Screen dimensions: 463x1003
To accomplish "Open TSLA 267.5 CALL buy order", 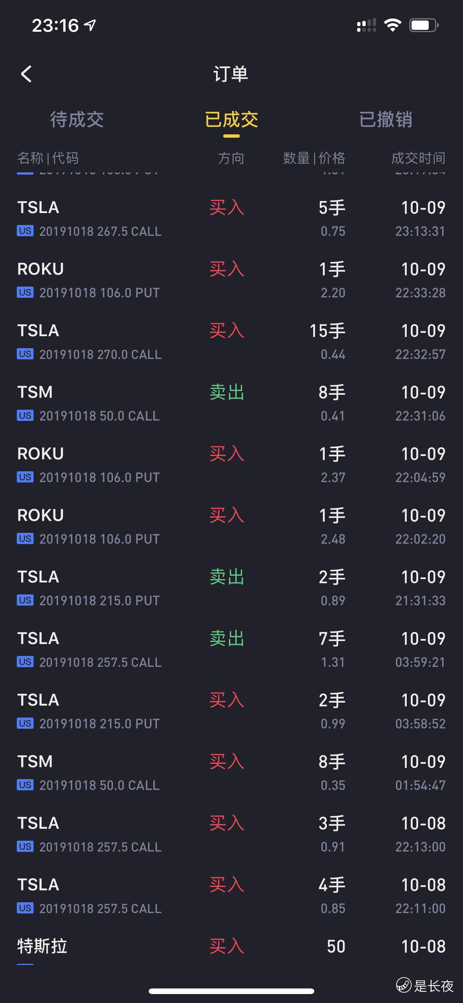I will pos(231,219).
